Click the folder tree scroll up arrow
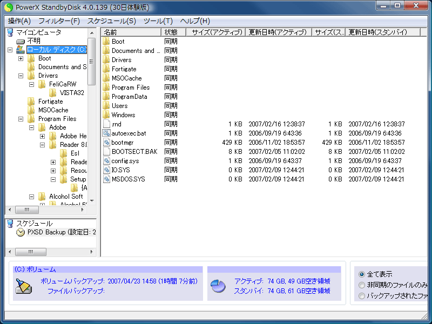Image resolution: width=432 pixels, height=324 pixels. (92, 33)
